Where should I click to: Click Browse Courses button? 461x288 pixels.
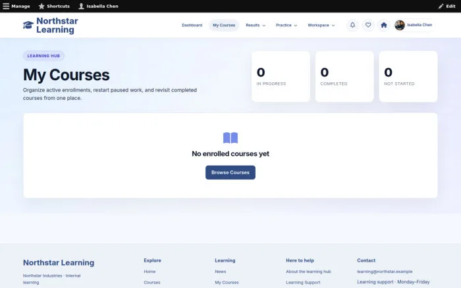coord(230,172)
